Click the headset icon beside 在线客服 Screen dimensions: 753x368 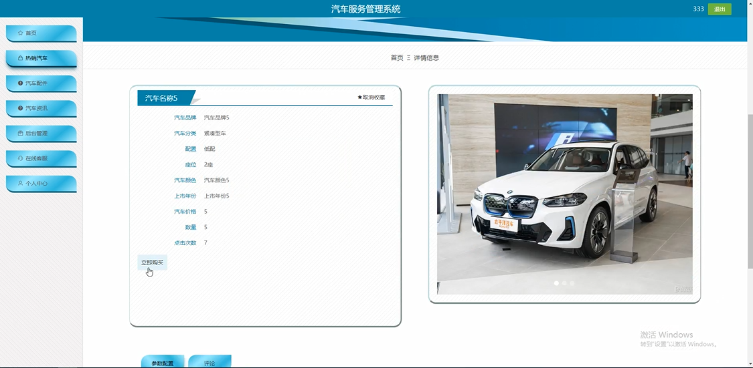click(x=20, y=158)
